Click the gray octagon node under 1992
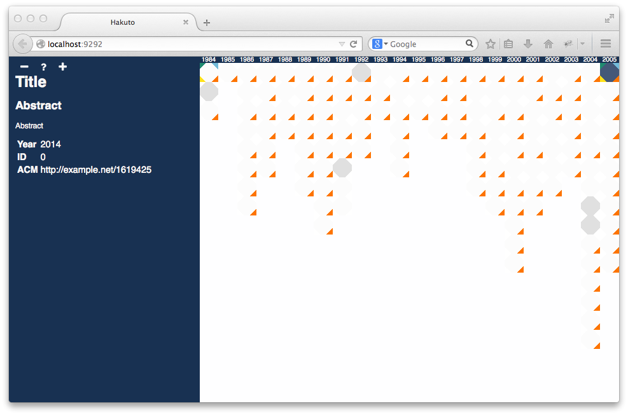 (x=361, y=72)
